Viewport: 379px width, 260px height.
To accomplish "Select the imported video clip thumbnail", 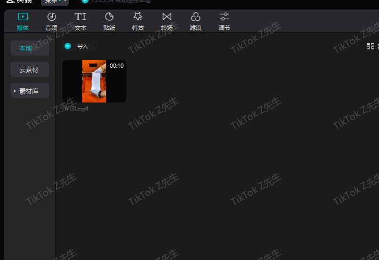I will (94, 81).
